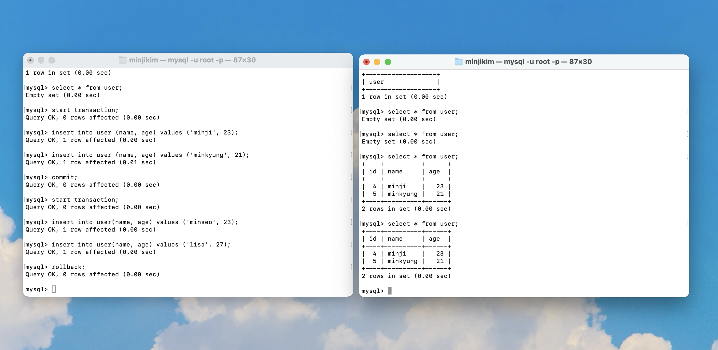
Task: Click the inactive zoom button of left terminal
Action: coord(51,60)
